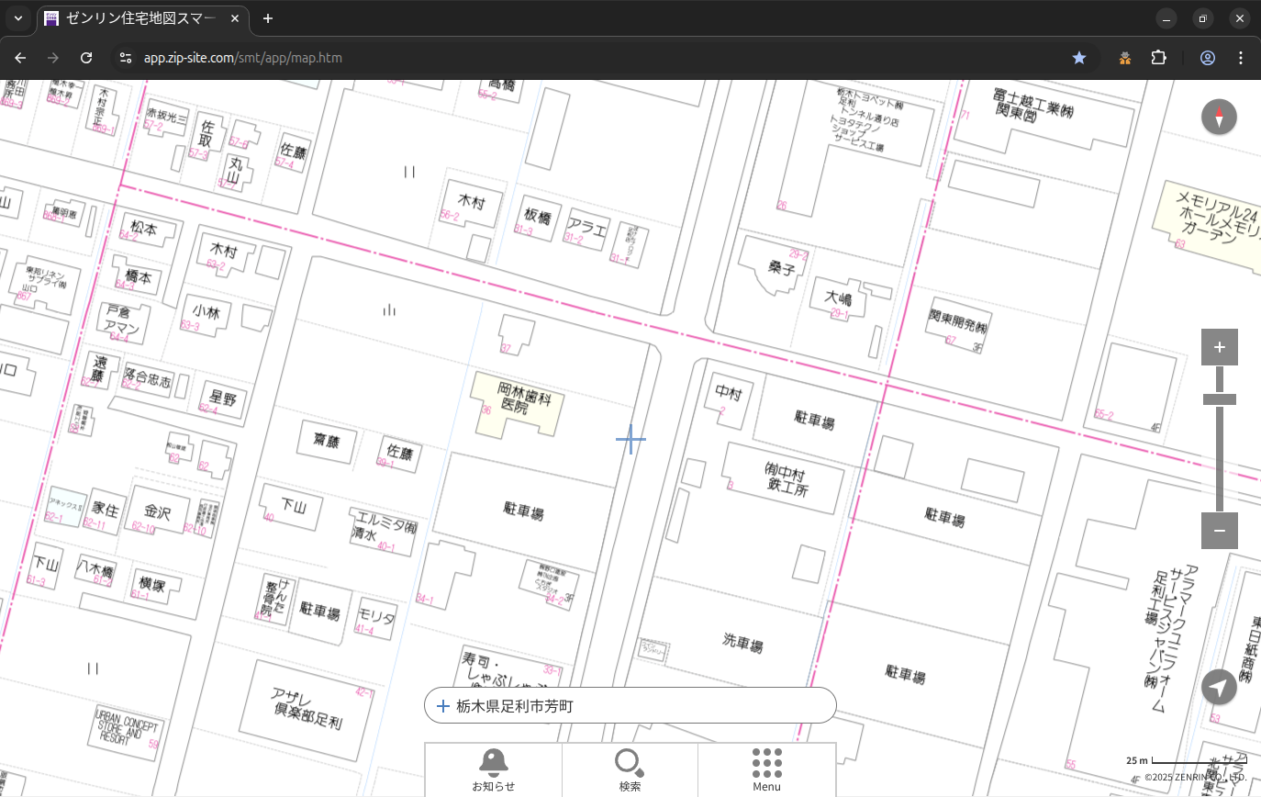Open the Chrome profile avatar

coord(1207,58)
